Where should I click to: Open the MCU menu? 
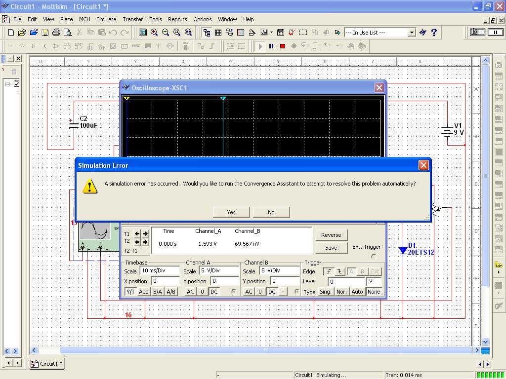tap(84, 19)
